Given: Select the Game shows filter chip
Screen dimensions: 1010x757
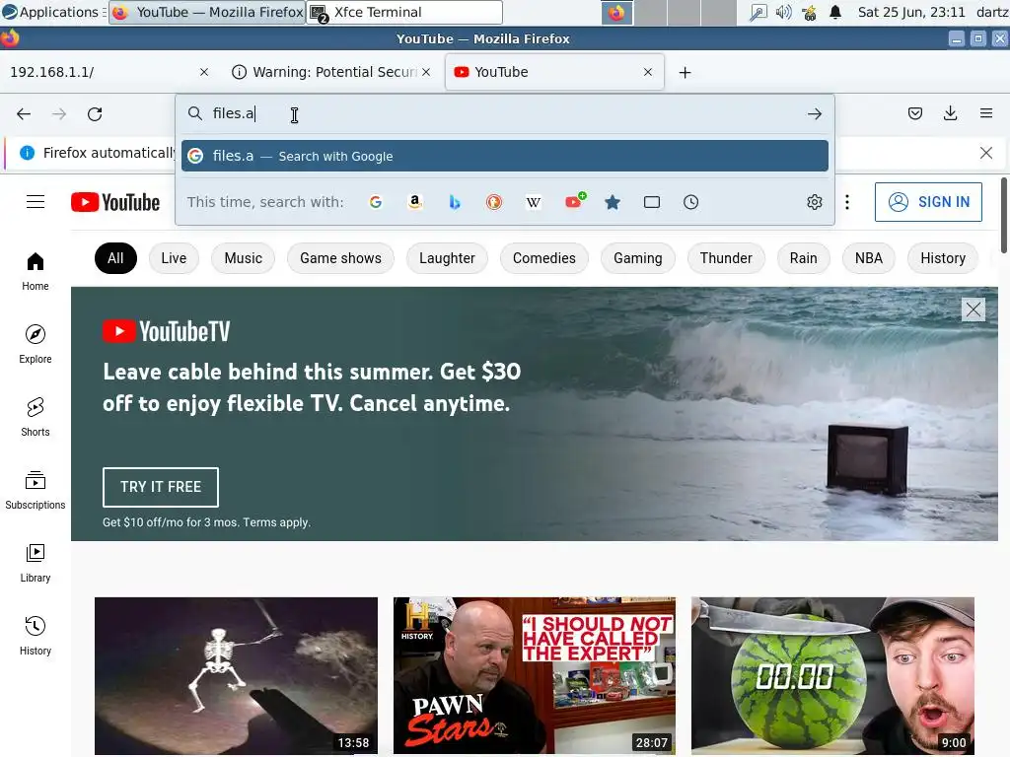Looking at the screenshot, I should tap(340, 258).
